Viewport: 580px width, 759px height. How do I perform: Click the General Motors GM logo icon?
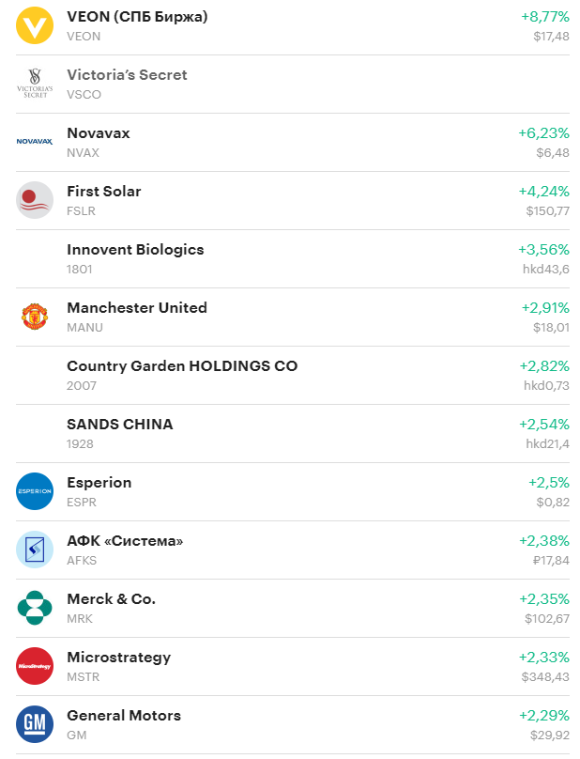[x=35, y=724]
